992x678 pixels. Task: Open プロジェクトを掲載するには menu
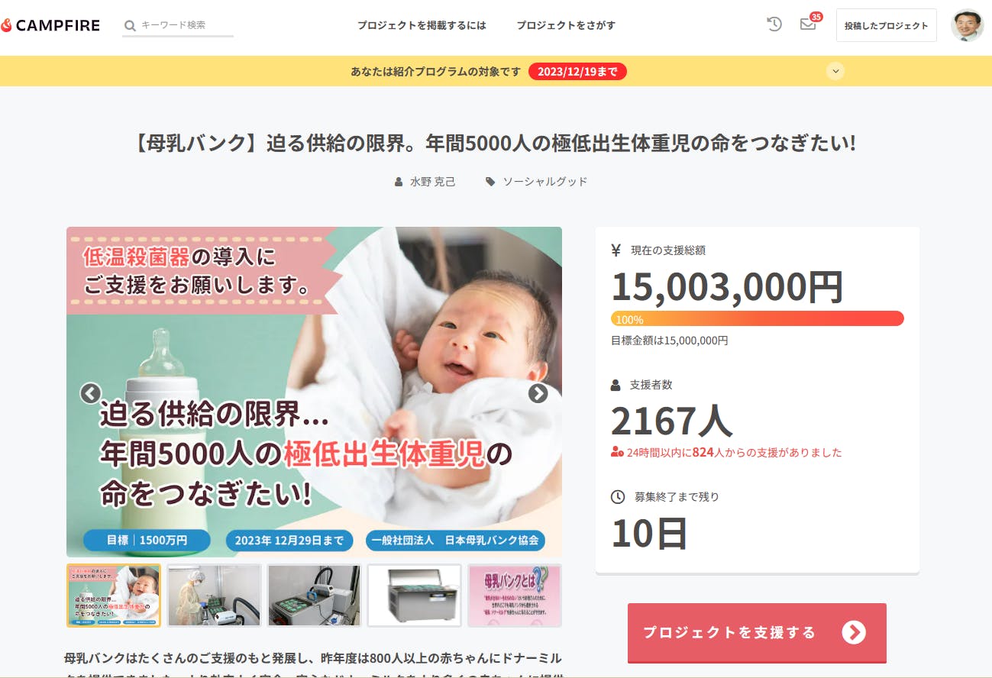coord(422,25)
